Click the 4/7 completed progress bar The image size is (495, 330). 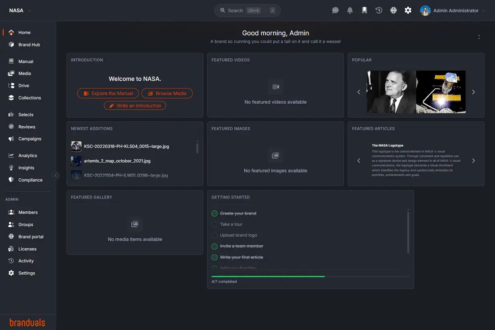pos(310,276)
